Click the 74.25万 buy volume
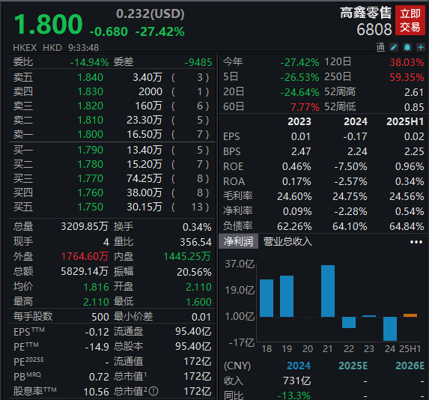 pyautogui.click(x=144, y=178)
